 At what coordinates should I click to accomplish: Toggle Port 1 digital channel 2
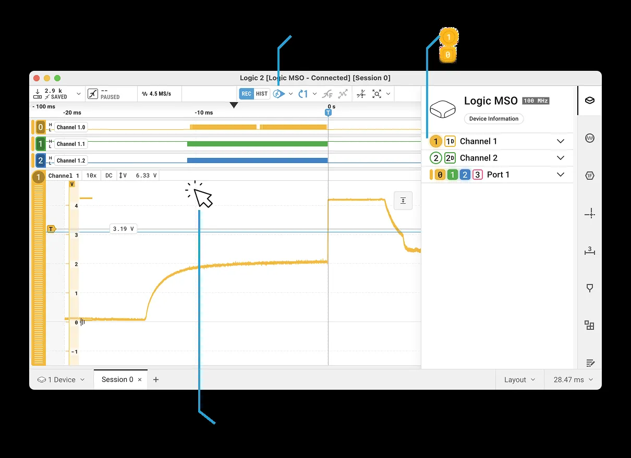coord(465,175)
